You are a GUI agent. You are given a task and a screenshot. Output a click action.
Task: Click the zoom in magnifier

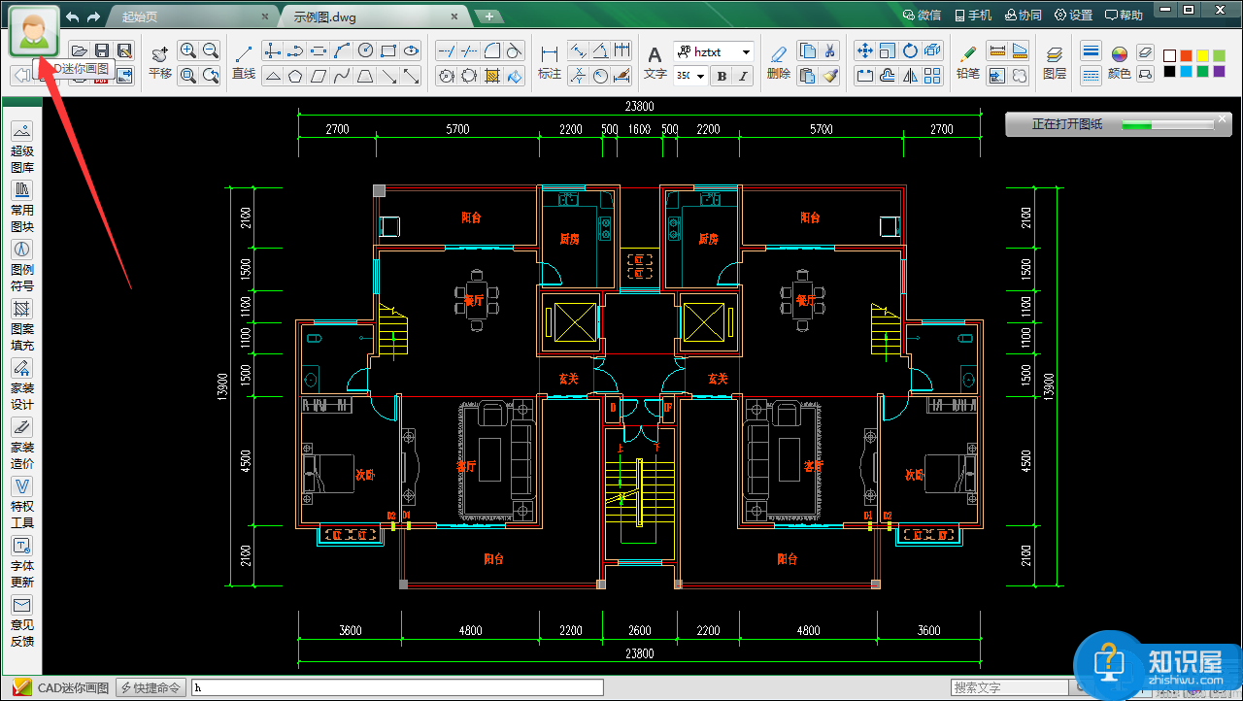[187, 50]
